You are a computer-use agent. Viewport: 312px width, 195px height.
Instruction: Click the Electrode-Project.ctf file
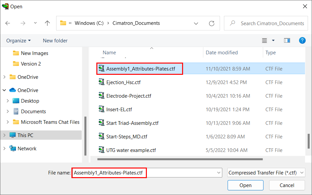pyautogui.click(x=129, y=96)
